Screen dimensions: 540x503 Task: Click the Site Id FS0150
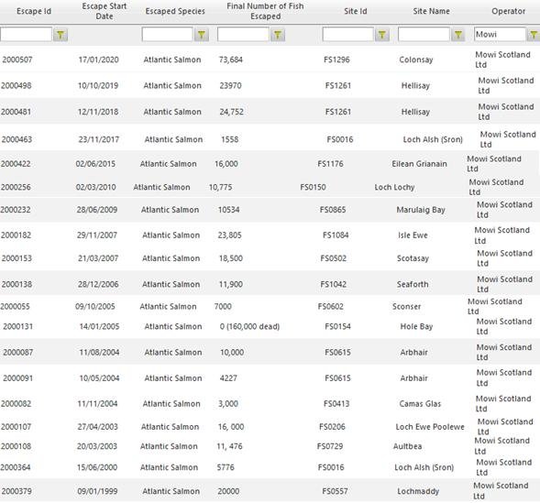click(313, 187)
